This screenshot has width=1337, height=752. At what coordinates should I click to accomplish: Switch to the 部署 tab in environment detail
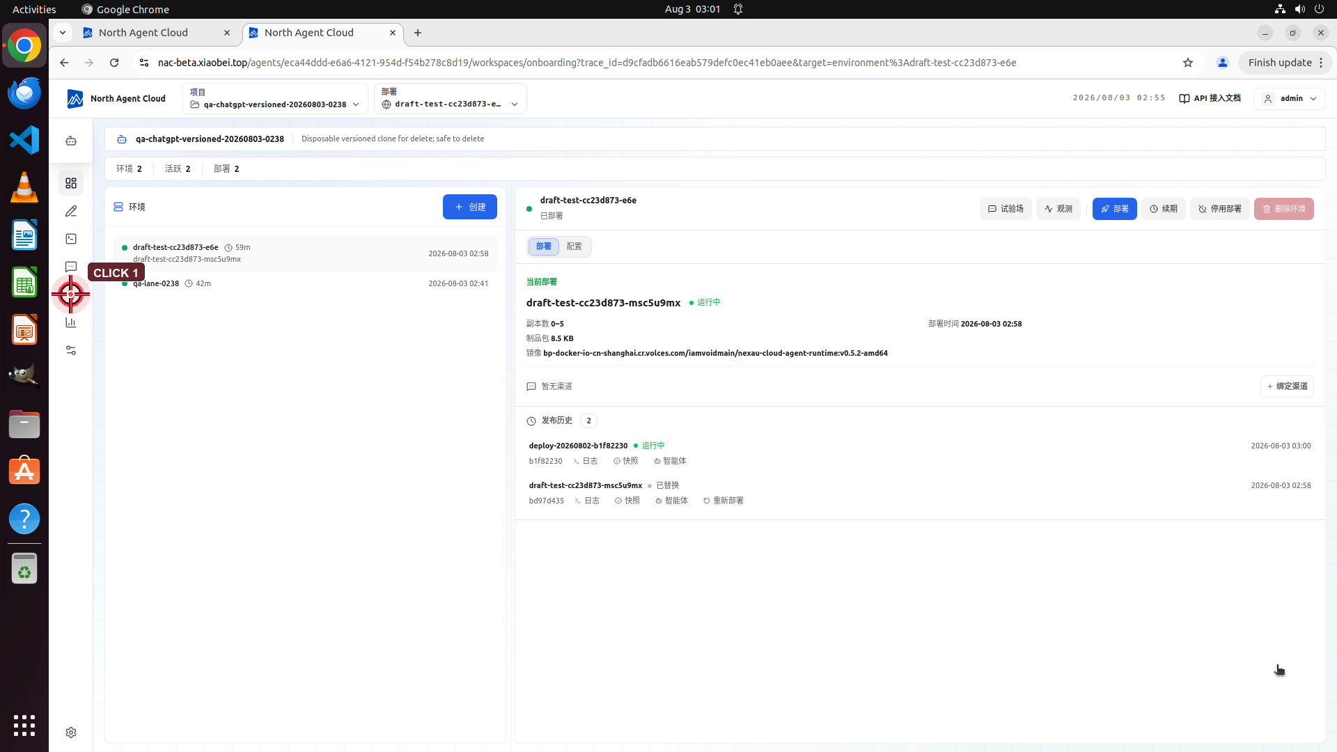tap(544, 246)
